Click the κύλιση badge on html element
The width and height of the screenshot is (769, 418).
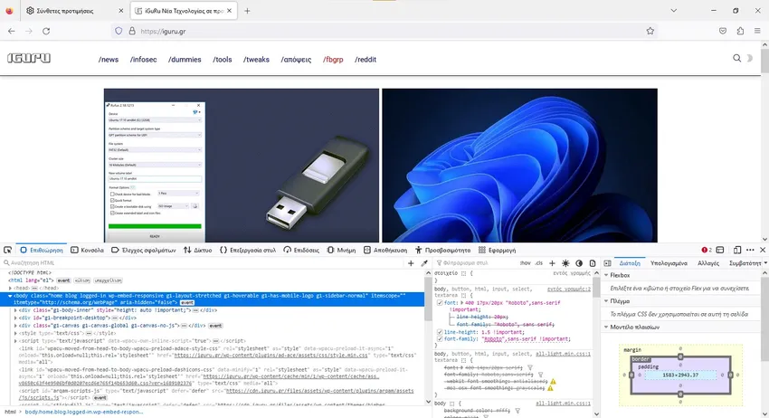click(82, 280)
